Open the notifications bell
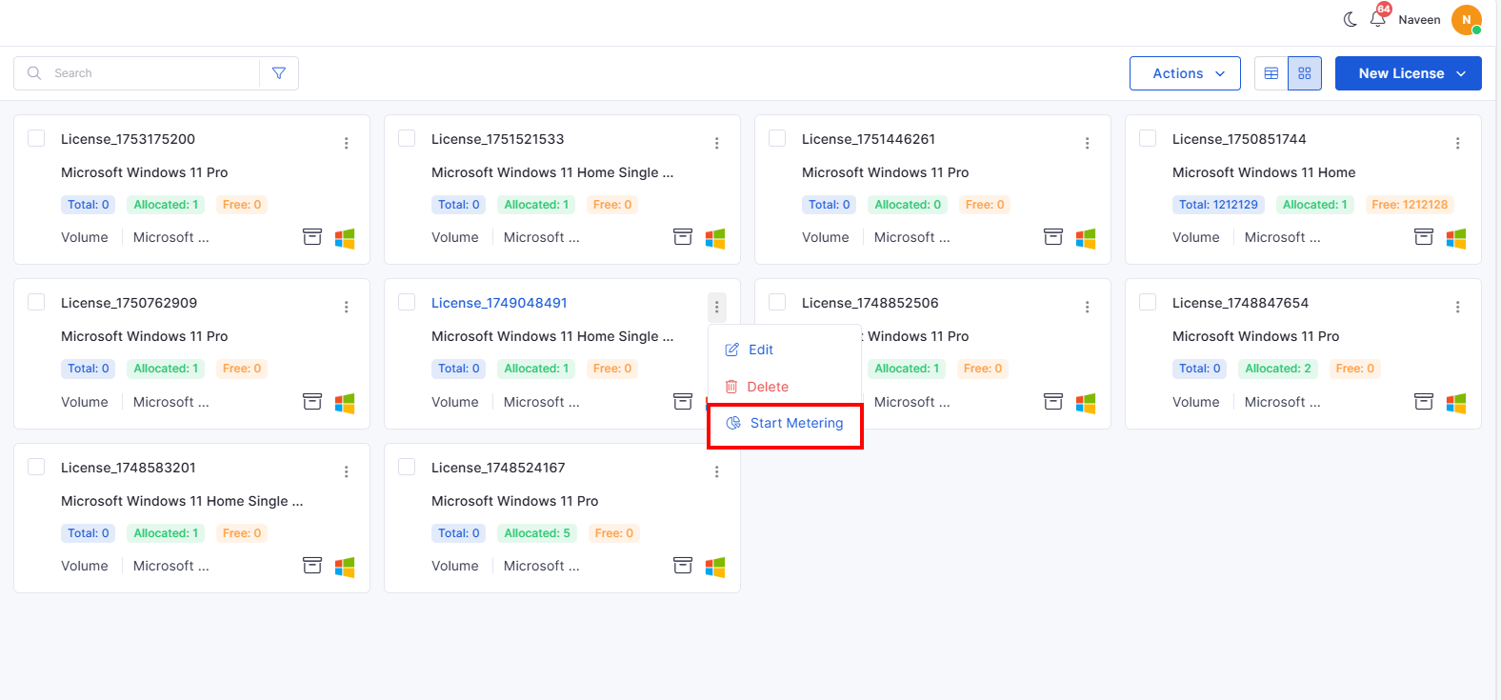 point(1378,19)
